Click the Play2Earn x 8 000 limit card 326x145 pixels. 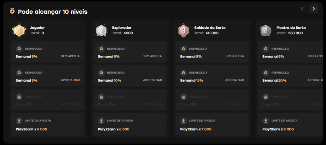(x=290, y=124)
